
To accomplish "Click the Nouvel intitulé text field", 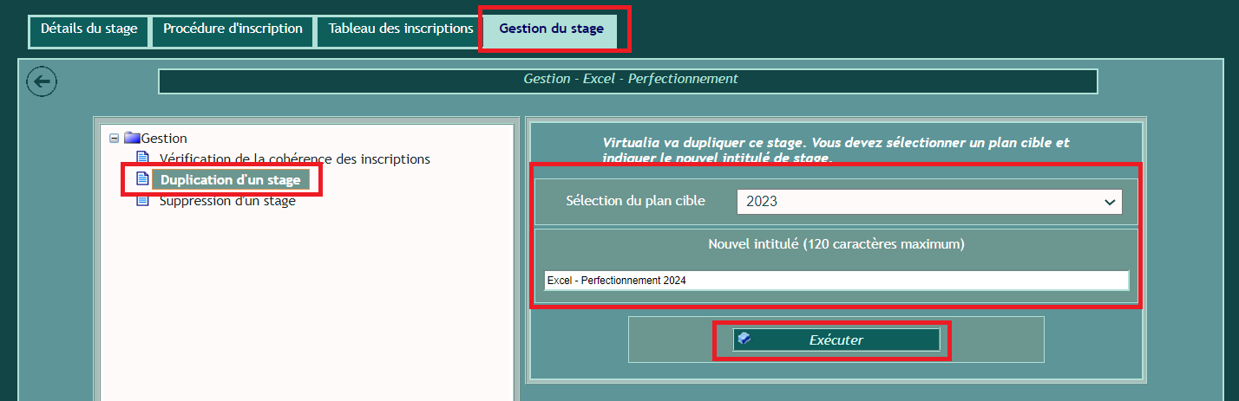I will click(x=836, y=281).
